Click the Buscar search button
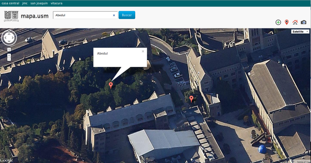The width and height of the screenshot is (311, 163). tap(127, 15)
